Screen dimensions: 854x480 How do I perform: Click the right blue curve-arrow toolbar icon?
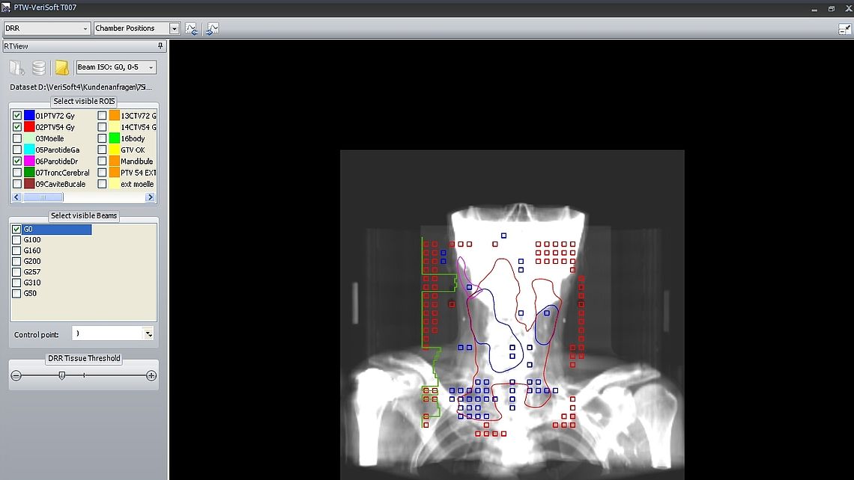click(213, 28)
